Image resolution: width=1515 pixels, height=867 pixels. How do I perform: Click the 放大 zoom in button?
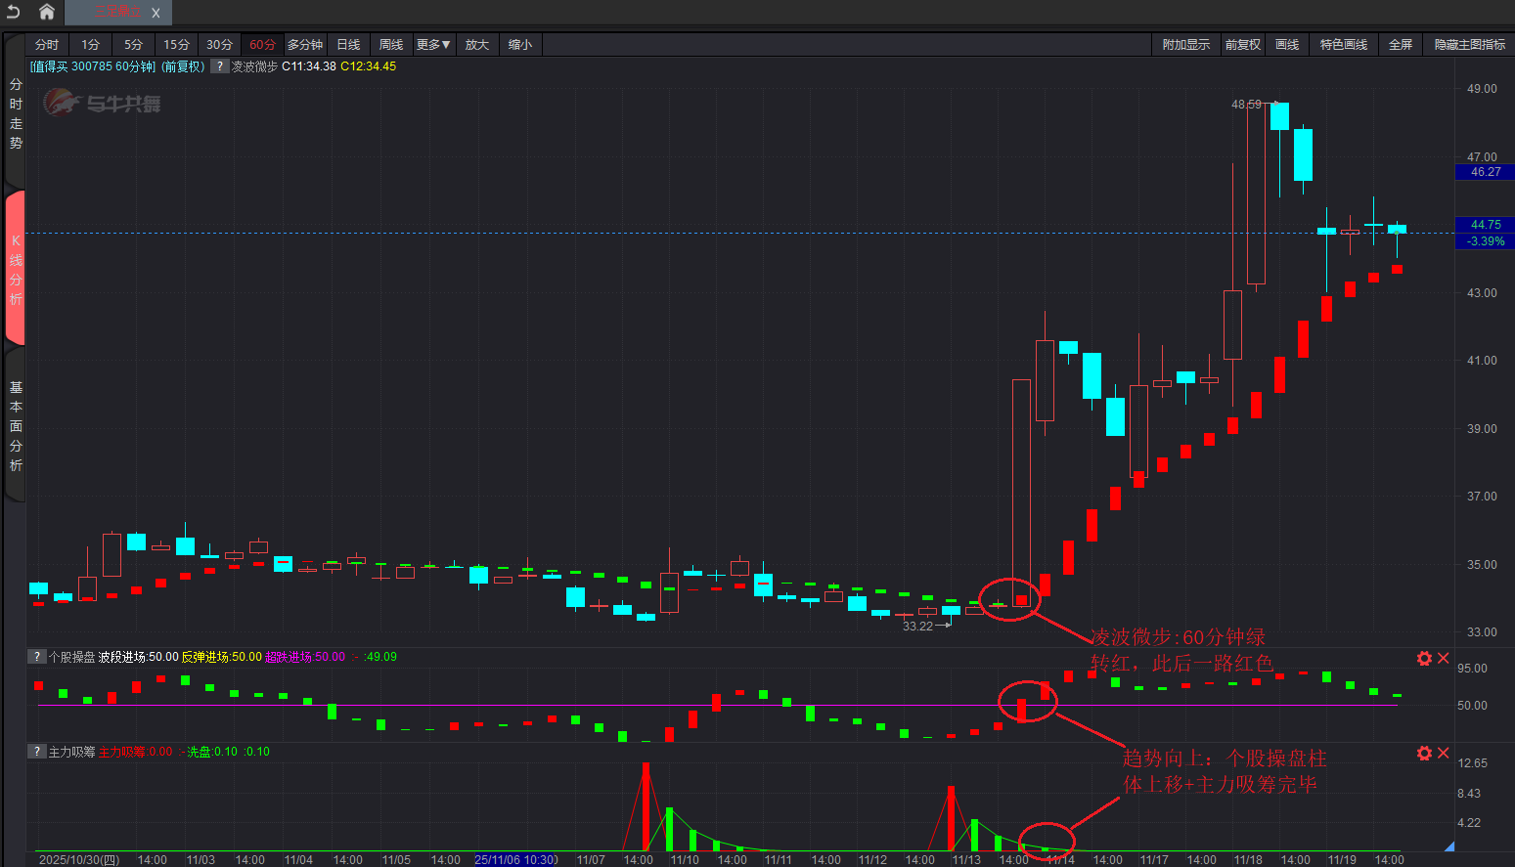point(476,45)
